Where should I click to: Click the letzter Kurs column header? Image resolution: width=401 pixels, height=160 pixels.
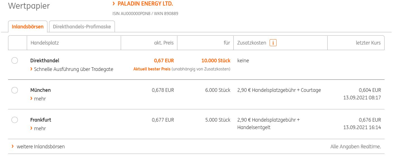368,43
